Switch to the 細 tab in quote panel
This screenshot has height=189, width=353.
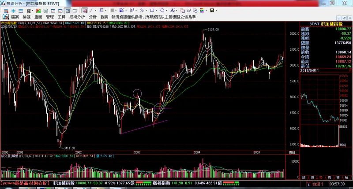pos(304,178)
